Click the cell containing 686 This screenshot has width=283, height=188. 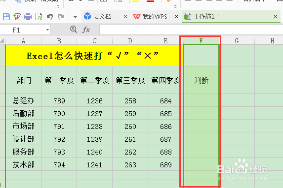[165, 126]
